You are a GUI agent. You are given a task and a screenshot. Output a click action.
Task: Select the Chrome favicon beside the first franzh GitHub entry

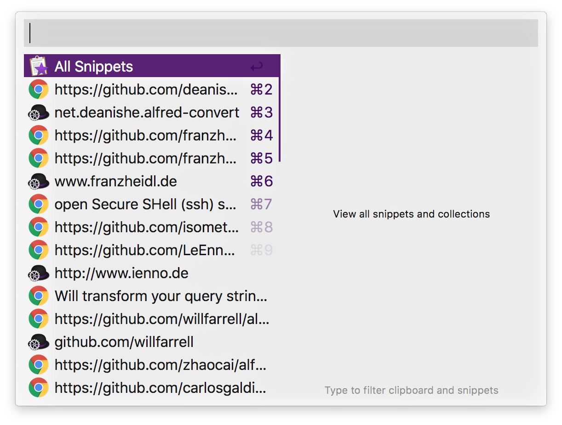tap(39, 135)
